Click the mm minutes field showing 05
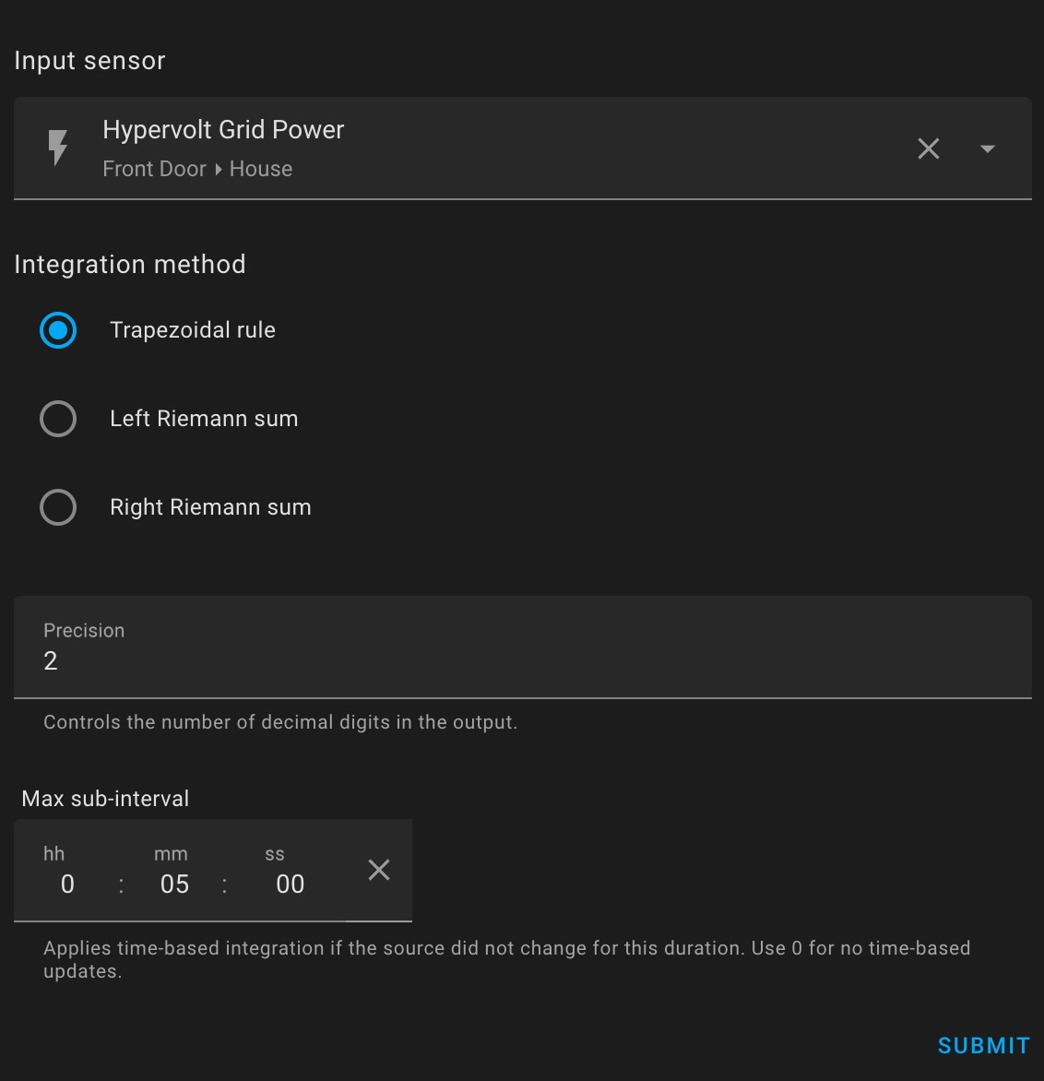The image size is (1044, 1081). pos(174,885)
